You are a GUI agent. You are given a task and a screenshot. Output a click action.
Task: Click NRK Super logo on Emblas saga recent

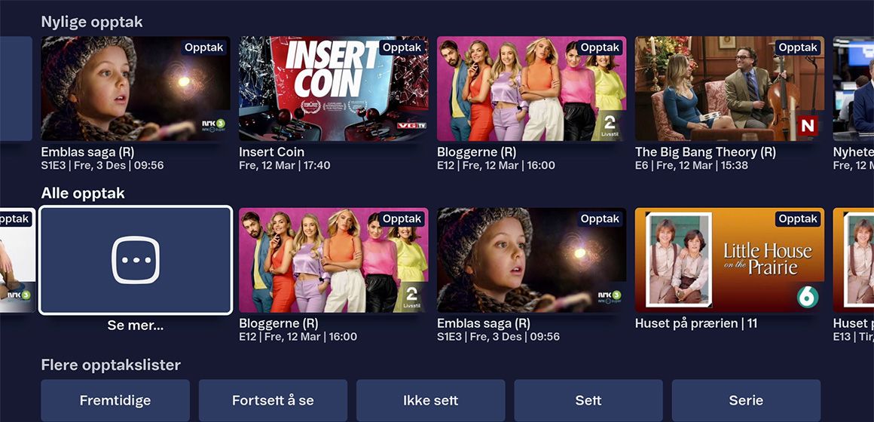pyautogui.click(x=213, y=125)
